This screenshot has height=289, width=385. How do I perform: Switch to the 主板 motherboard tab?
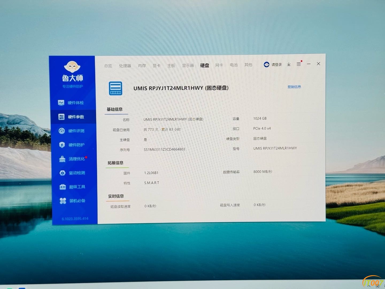tap(171, 66)
